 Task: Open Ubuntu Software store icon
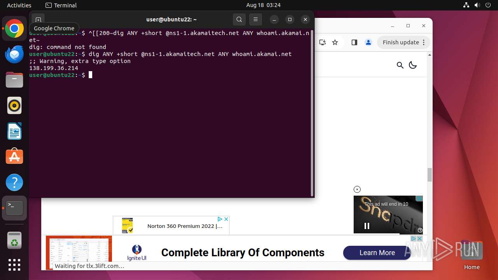[x=14, y=157]
